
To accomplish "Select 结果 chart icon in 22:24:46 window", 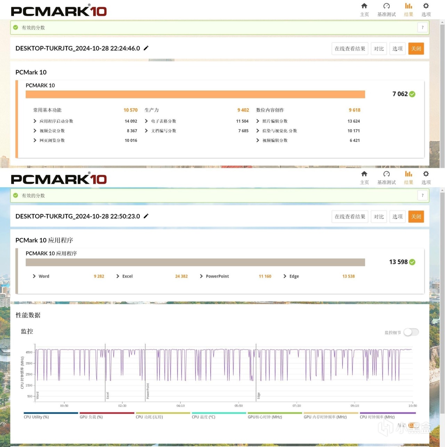I will (x=408, y=6).
